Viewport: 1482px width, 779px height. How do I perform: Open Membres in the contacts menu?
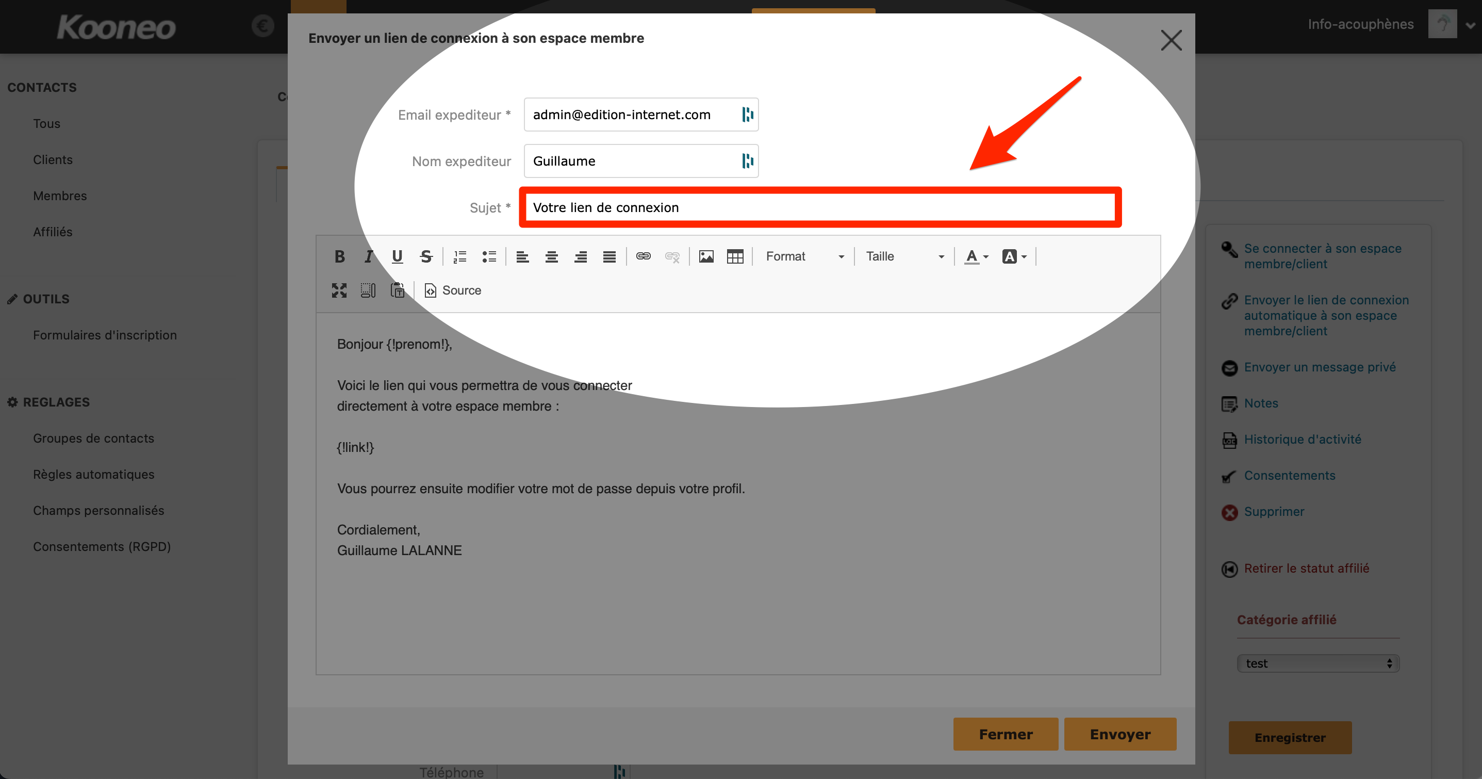60,196
